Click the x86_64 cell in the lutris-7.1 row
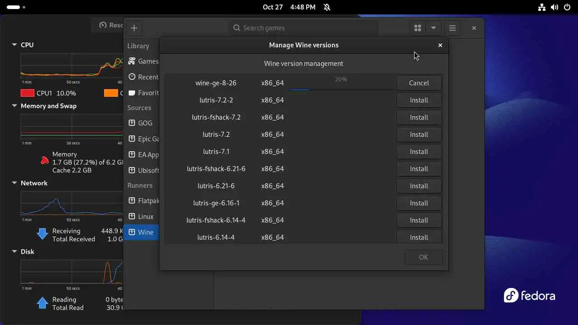The width and height of the screenshot is (578, 325). [x=273, y=152]
